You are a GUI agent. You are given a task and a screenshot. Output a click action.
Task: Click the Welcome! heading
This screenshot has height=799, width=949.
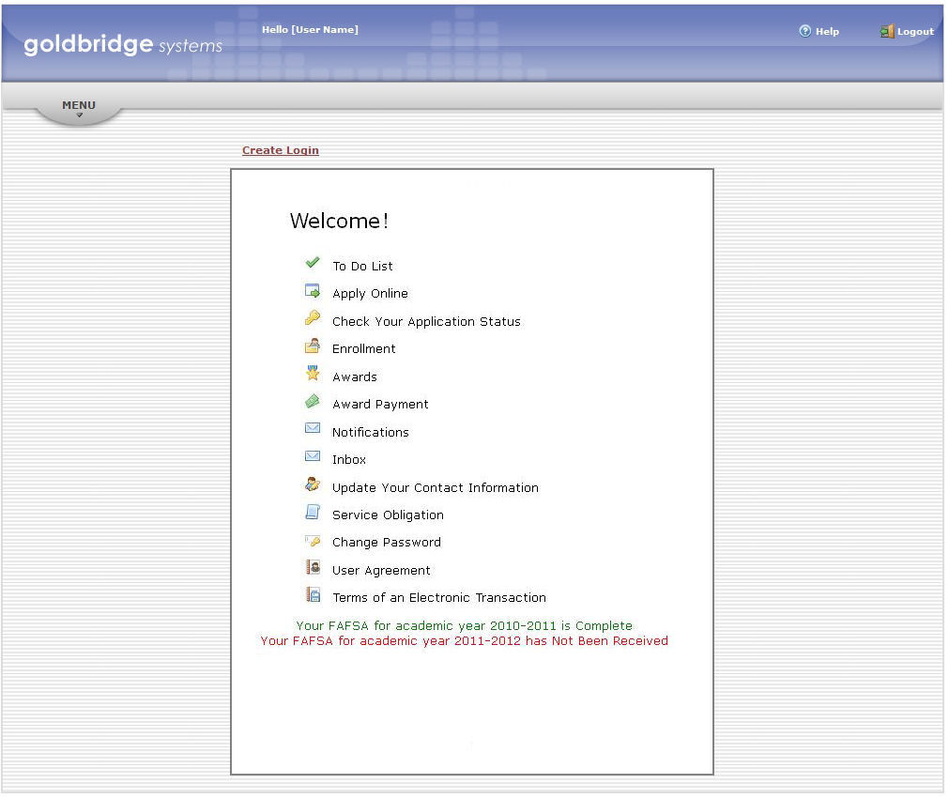(x=339, y=221)
